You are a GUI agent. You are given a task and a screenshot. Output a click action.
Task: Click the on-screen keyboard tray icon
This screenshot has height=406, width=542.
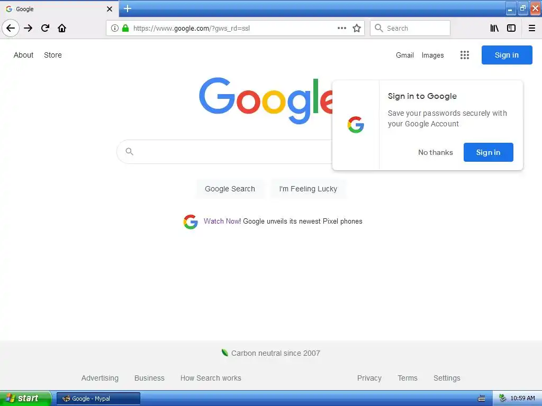482,399
